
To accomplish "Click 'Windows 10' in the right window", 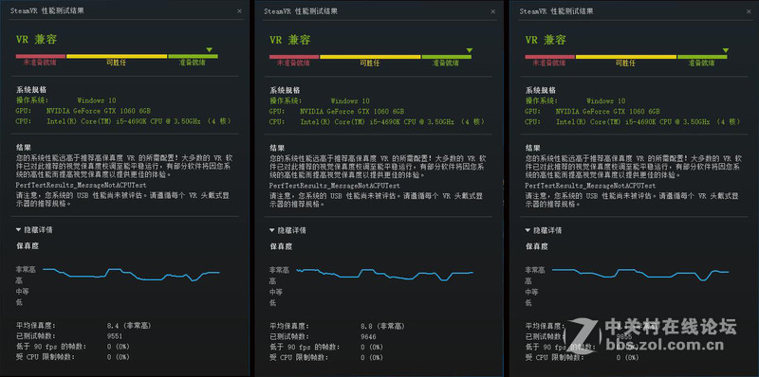I will [605, 101].
